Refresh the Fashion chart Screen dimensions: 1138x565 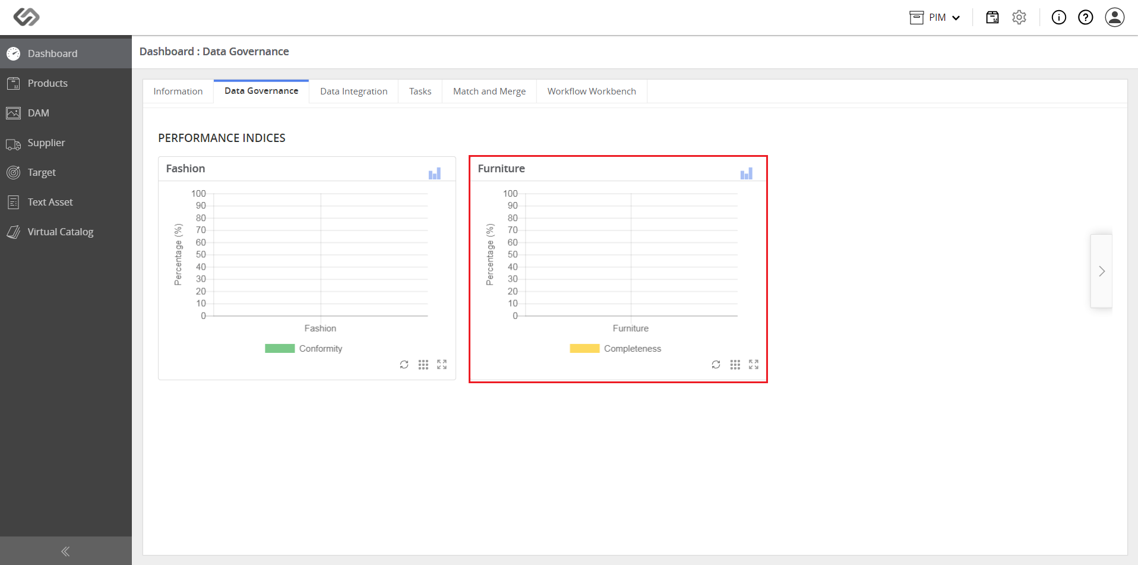(404, 365)
